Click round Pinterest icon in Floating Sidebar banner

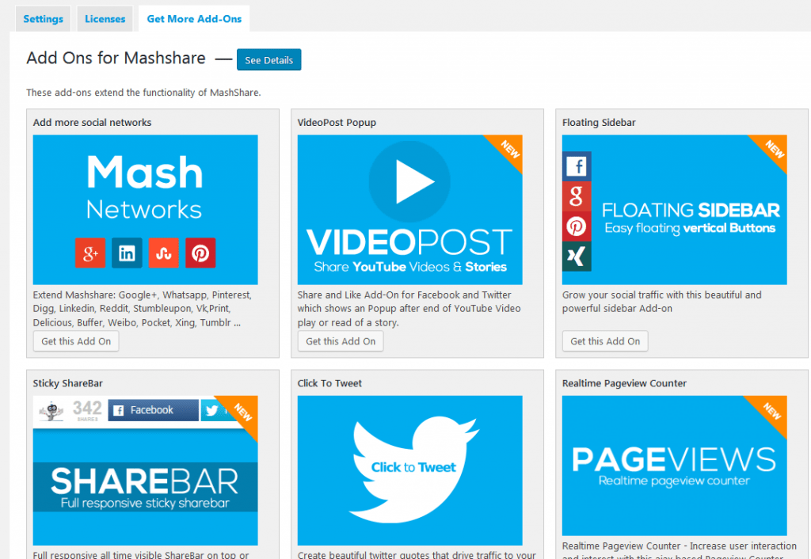[x=577, y=227]
